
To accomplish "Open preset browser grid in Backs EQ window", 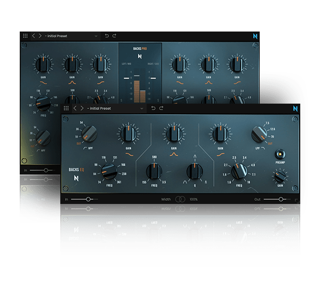I will (66, 108).
